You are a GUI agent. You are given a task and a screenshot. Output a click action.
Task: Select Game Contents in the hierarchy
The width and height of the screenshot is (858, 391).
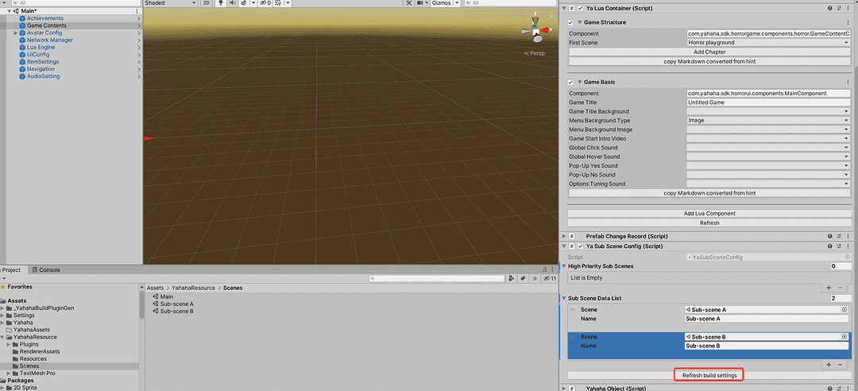47,25
